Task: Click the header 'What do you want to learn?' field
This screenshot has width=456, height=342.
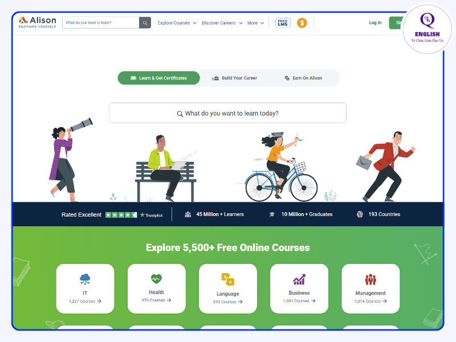Action: tap(101, 23)
